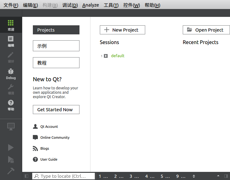230x180 pixels.
Task: Expand the output pane up arrow
Action: [218, 176]
